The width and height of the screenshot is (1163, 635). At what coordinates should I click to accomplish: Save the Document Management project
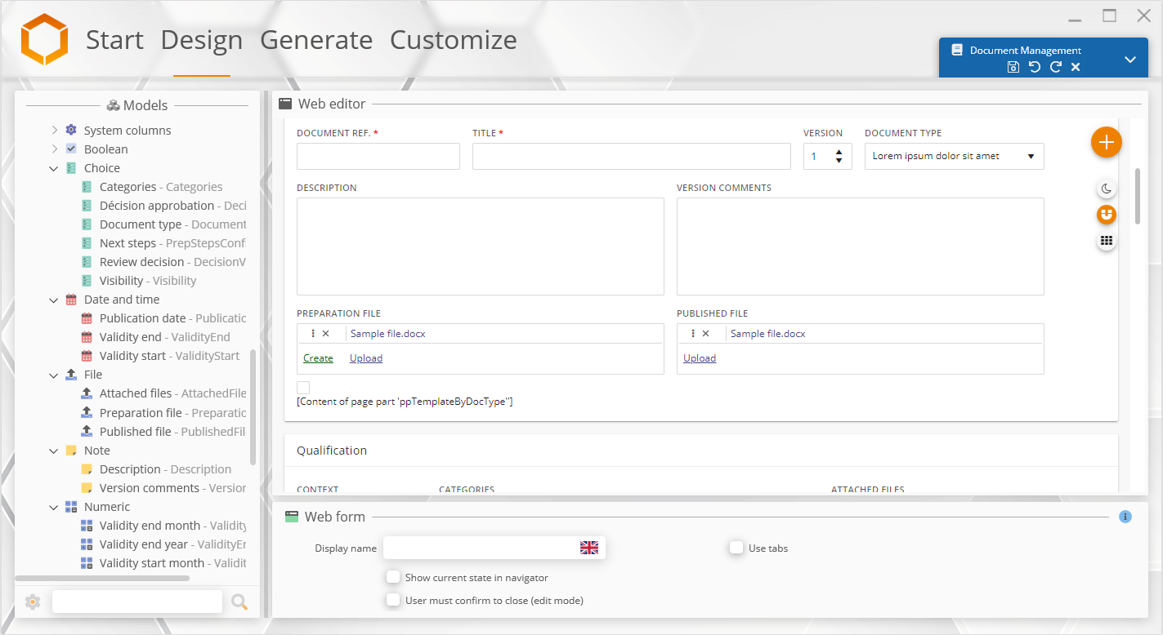pyautogui.click(x=1013, y=67)
